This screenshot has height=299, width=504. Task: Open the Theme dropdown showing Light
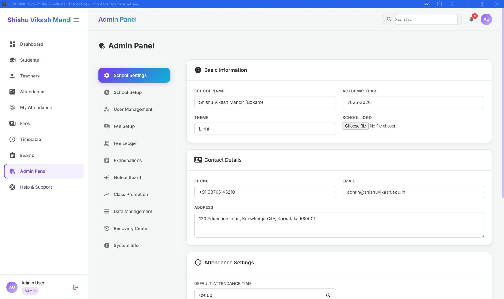(265, 129)
